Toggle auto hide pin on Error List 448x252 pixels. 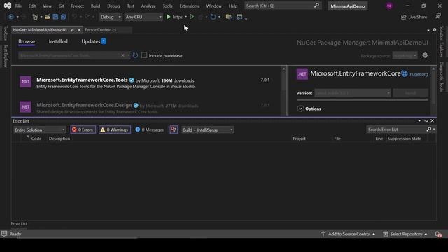point(426,121)
